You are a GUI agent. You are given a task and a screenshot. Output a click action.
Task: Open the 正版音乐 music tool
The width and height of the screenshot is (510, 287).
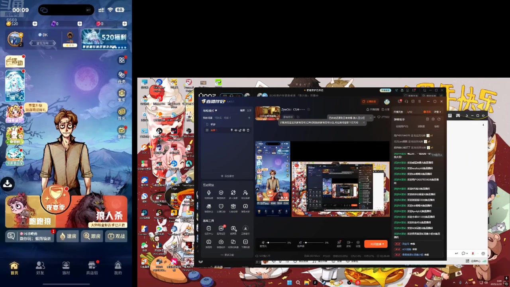point(245,230)
